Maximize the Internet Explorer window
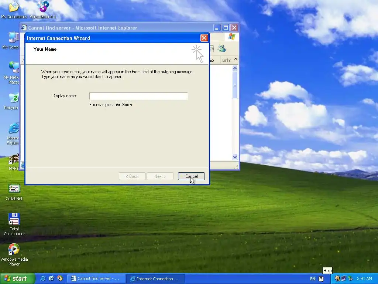 point(226,28)
